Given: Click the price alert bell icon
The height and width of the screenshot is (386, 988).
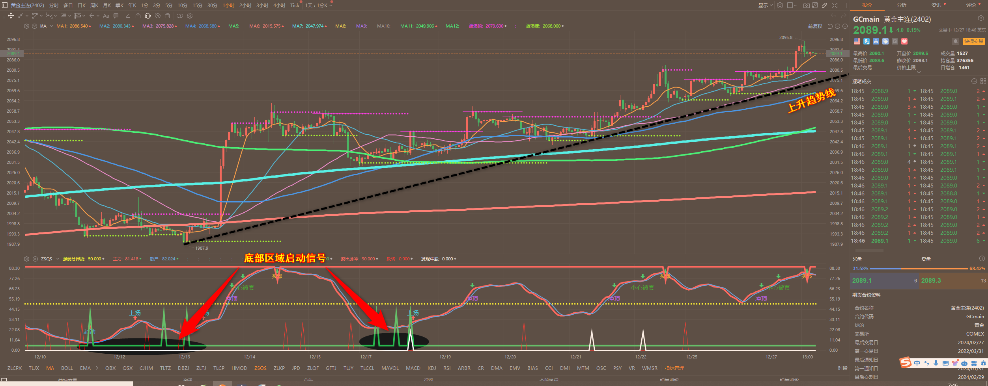Looking at the screenshot, I should point(955,41).
